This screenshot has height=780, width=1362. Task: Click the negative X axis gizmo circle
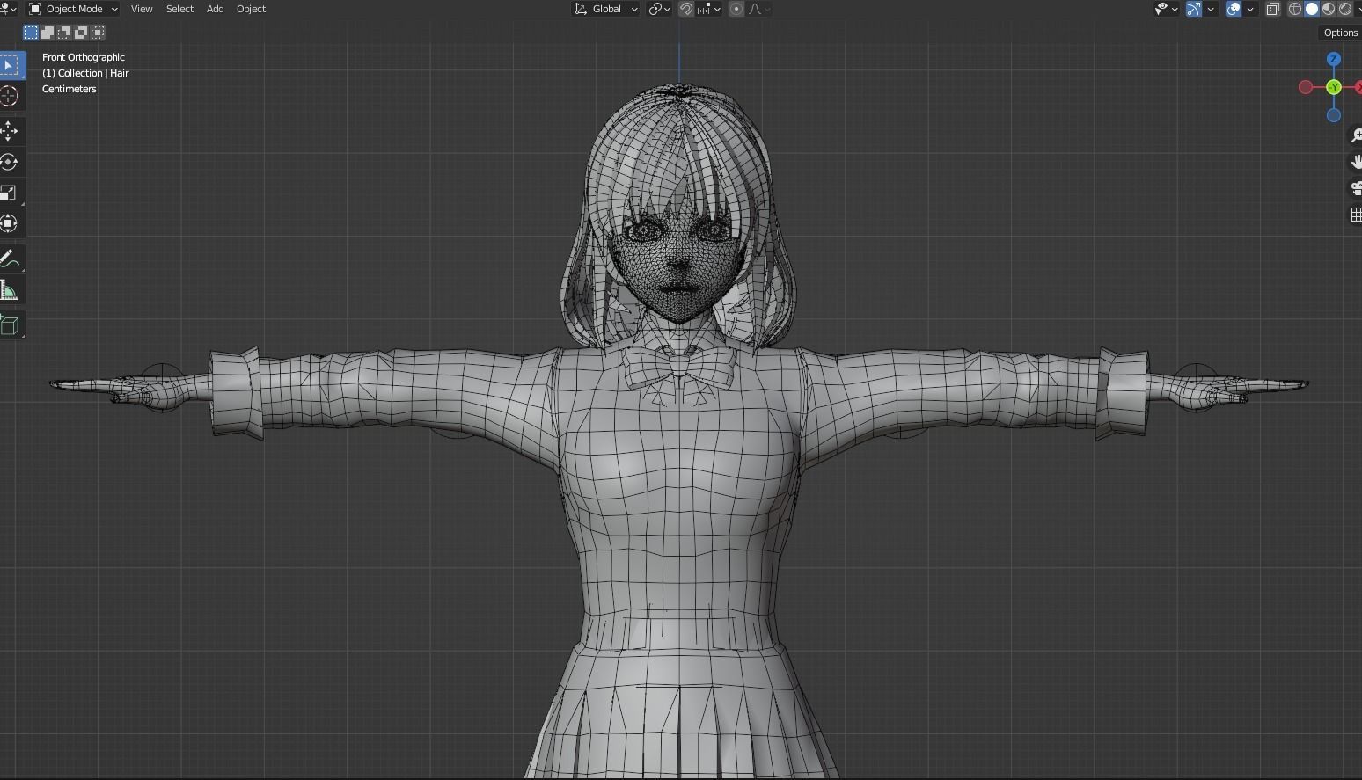(1306, 87)
